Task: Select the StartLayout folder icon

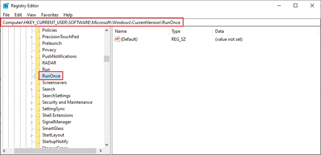Action: [37, 135]
